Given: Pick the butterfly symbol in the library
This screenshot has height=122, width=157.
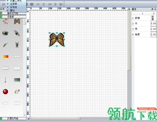Looking at the screenshot, I should [17, 21].
